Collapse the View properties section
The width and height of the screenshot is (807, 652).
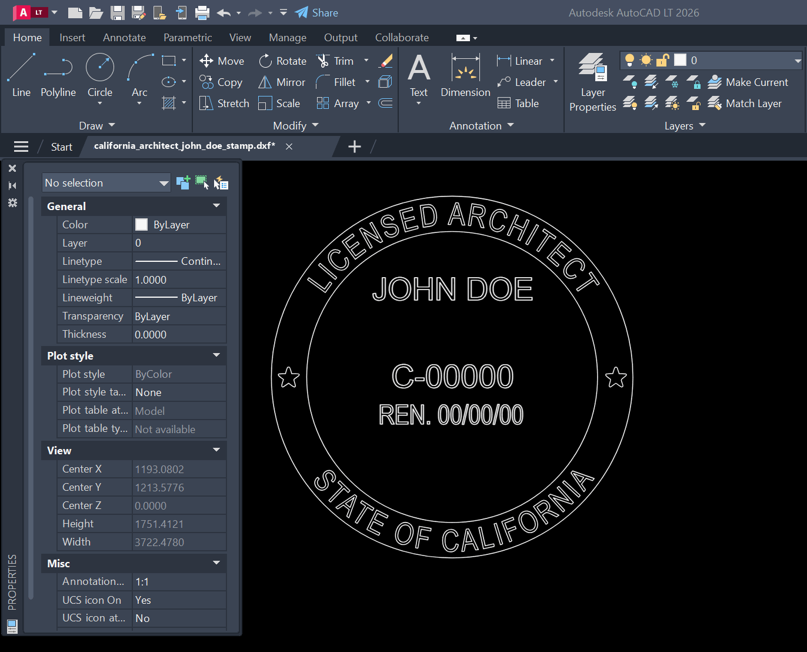(x=216, y=450)
